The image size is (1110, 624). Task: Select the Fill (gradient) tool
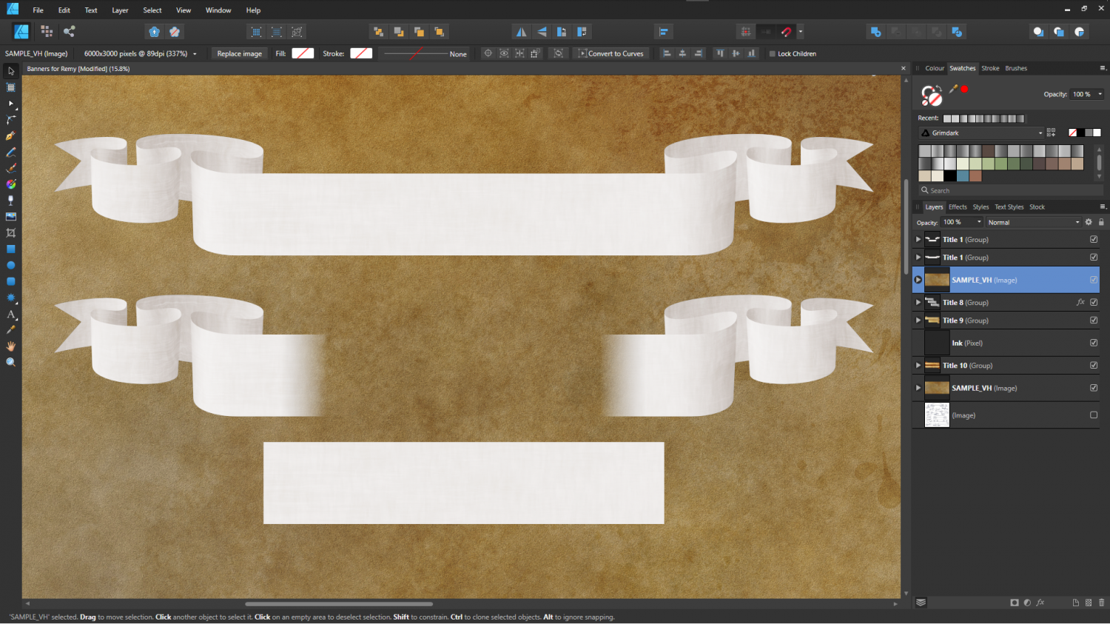(10, 184)
